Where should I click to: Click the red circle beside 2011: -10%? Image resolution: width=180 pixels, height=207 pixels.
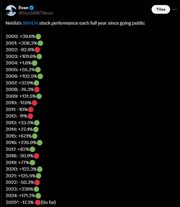tap(31, 110)
